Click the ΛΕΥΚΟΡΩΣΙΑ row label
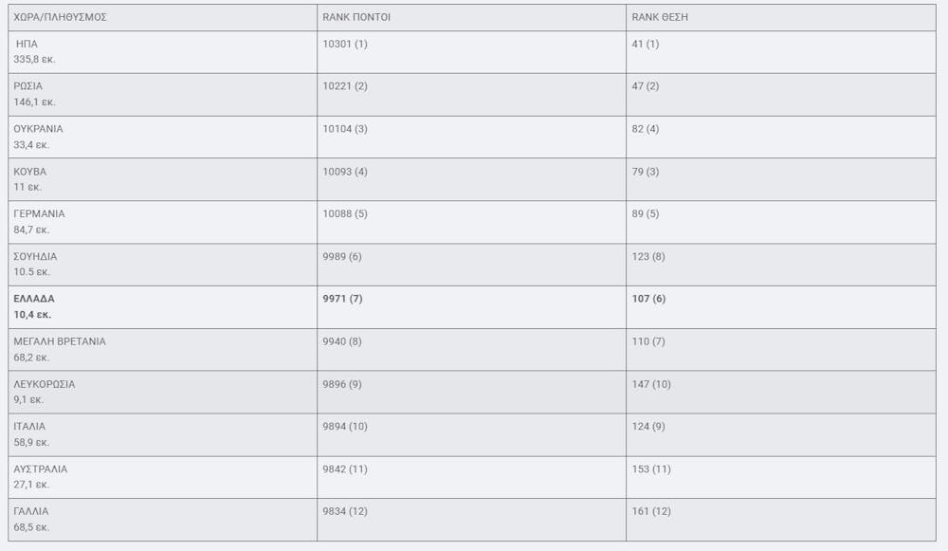The width and height of the screenshot is (948, 551). 45,384
